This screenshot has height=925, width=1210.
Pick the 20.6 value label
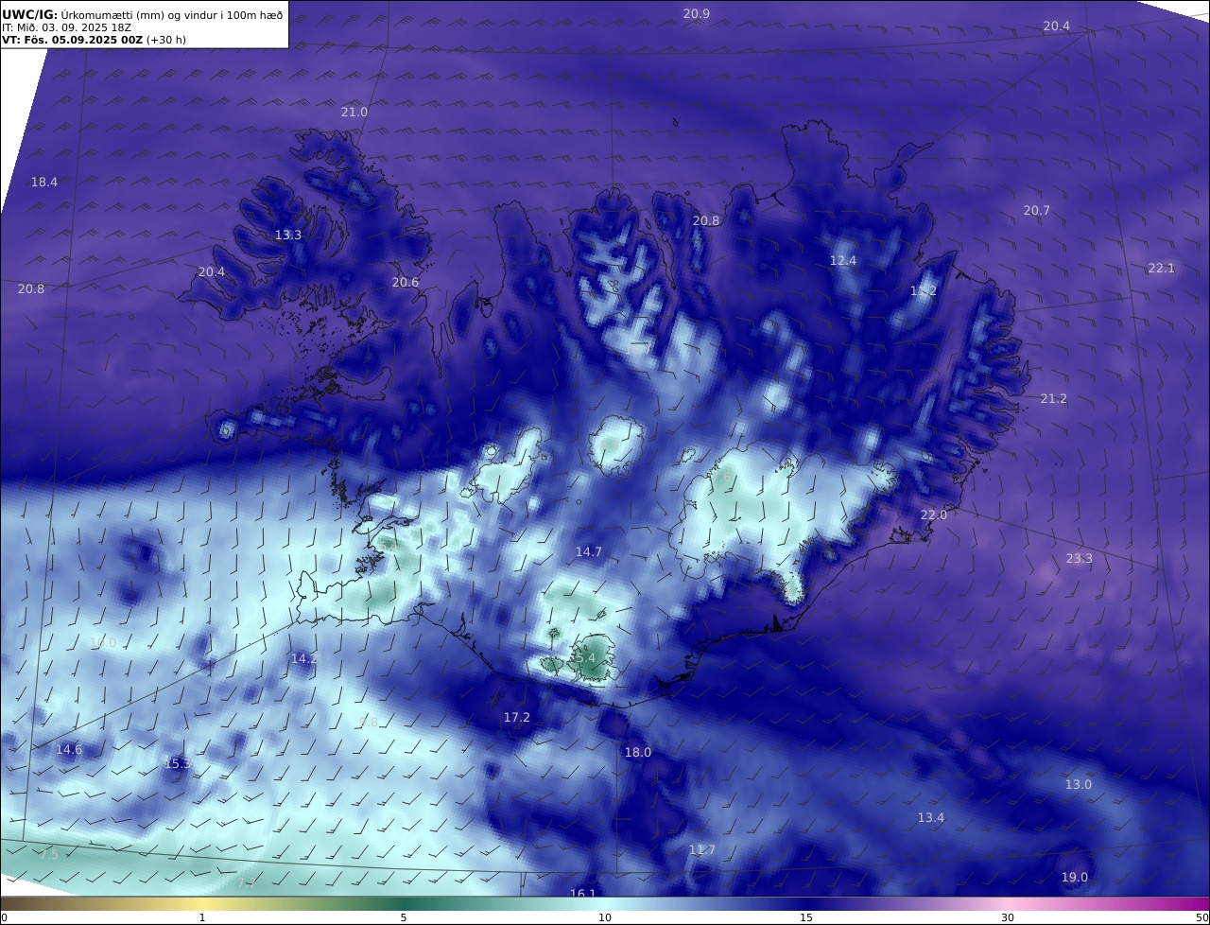click(x=406, y=282)
